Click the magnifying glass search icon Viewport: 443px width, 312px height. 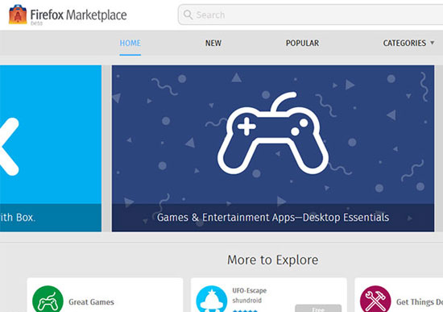(x=188, y=15)
